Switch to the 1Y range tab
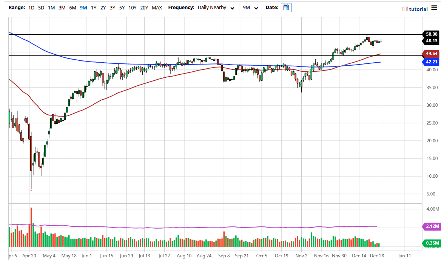The image size is (441, 263). tap(94, 7)
